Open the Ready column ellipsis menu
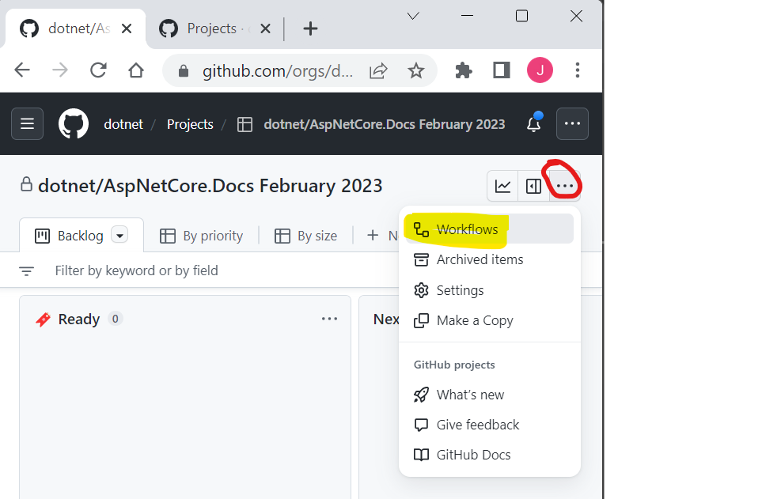The width and height of the screenshot is (762, 499). 329,319
